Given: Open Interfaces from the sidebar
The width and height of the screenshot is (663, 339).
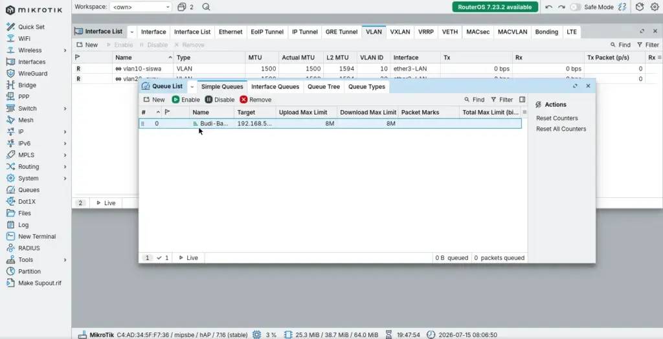Looking at the screenshot, I should click(x=31, y=61).
